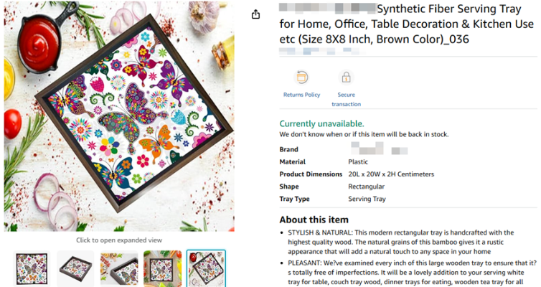Click the 'Click to open expanded view' text
This screenshot has height=287, width=541.
119,240
